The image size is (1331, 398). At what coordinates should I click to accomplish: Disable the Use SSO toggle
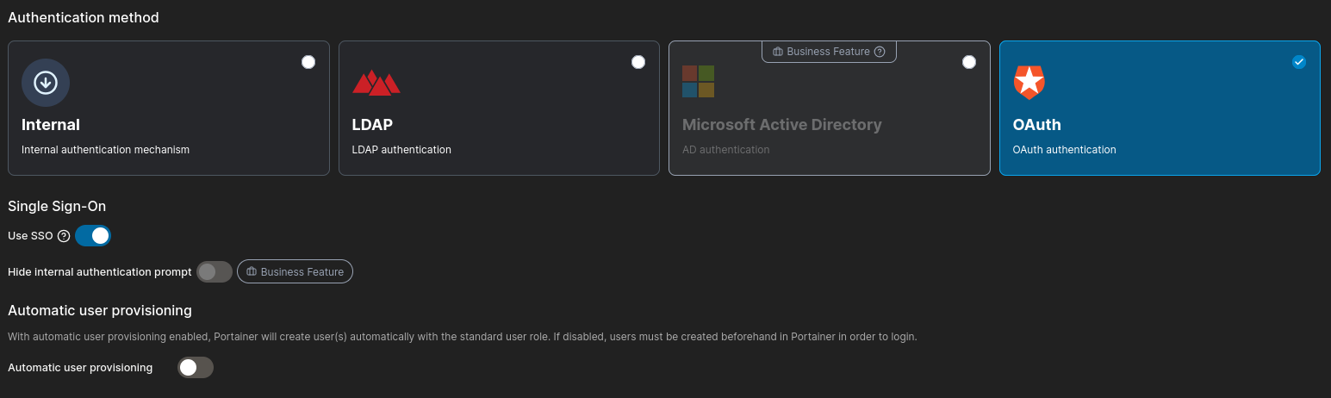pyautogui.click(x=93, y=236)
